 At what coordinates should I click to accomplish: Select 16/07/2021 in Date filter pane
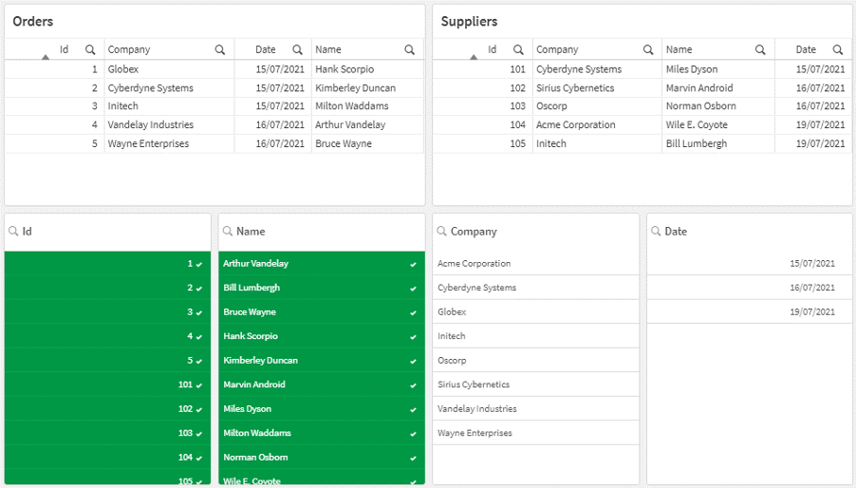[x=750, y=288]
